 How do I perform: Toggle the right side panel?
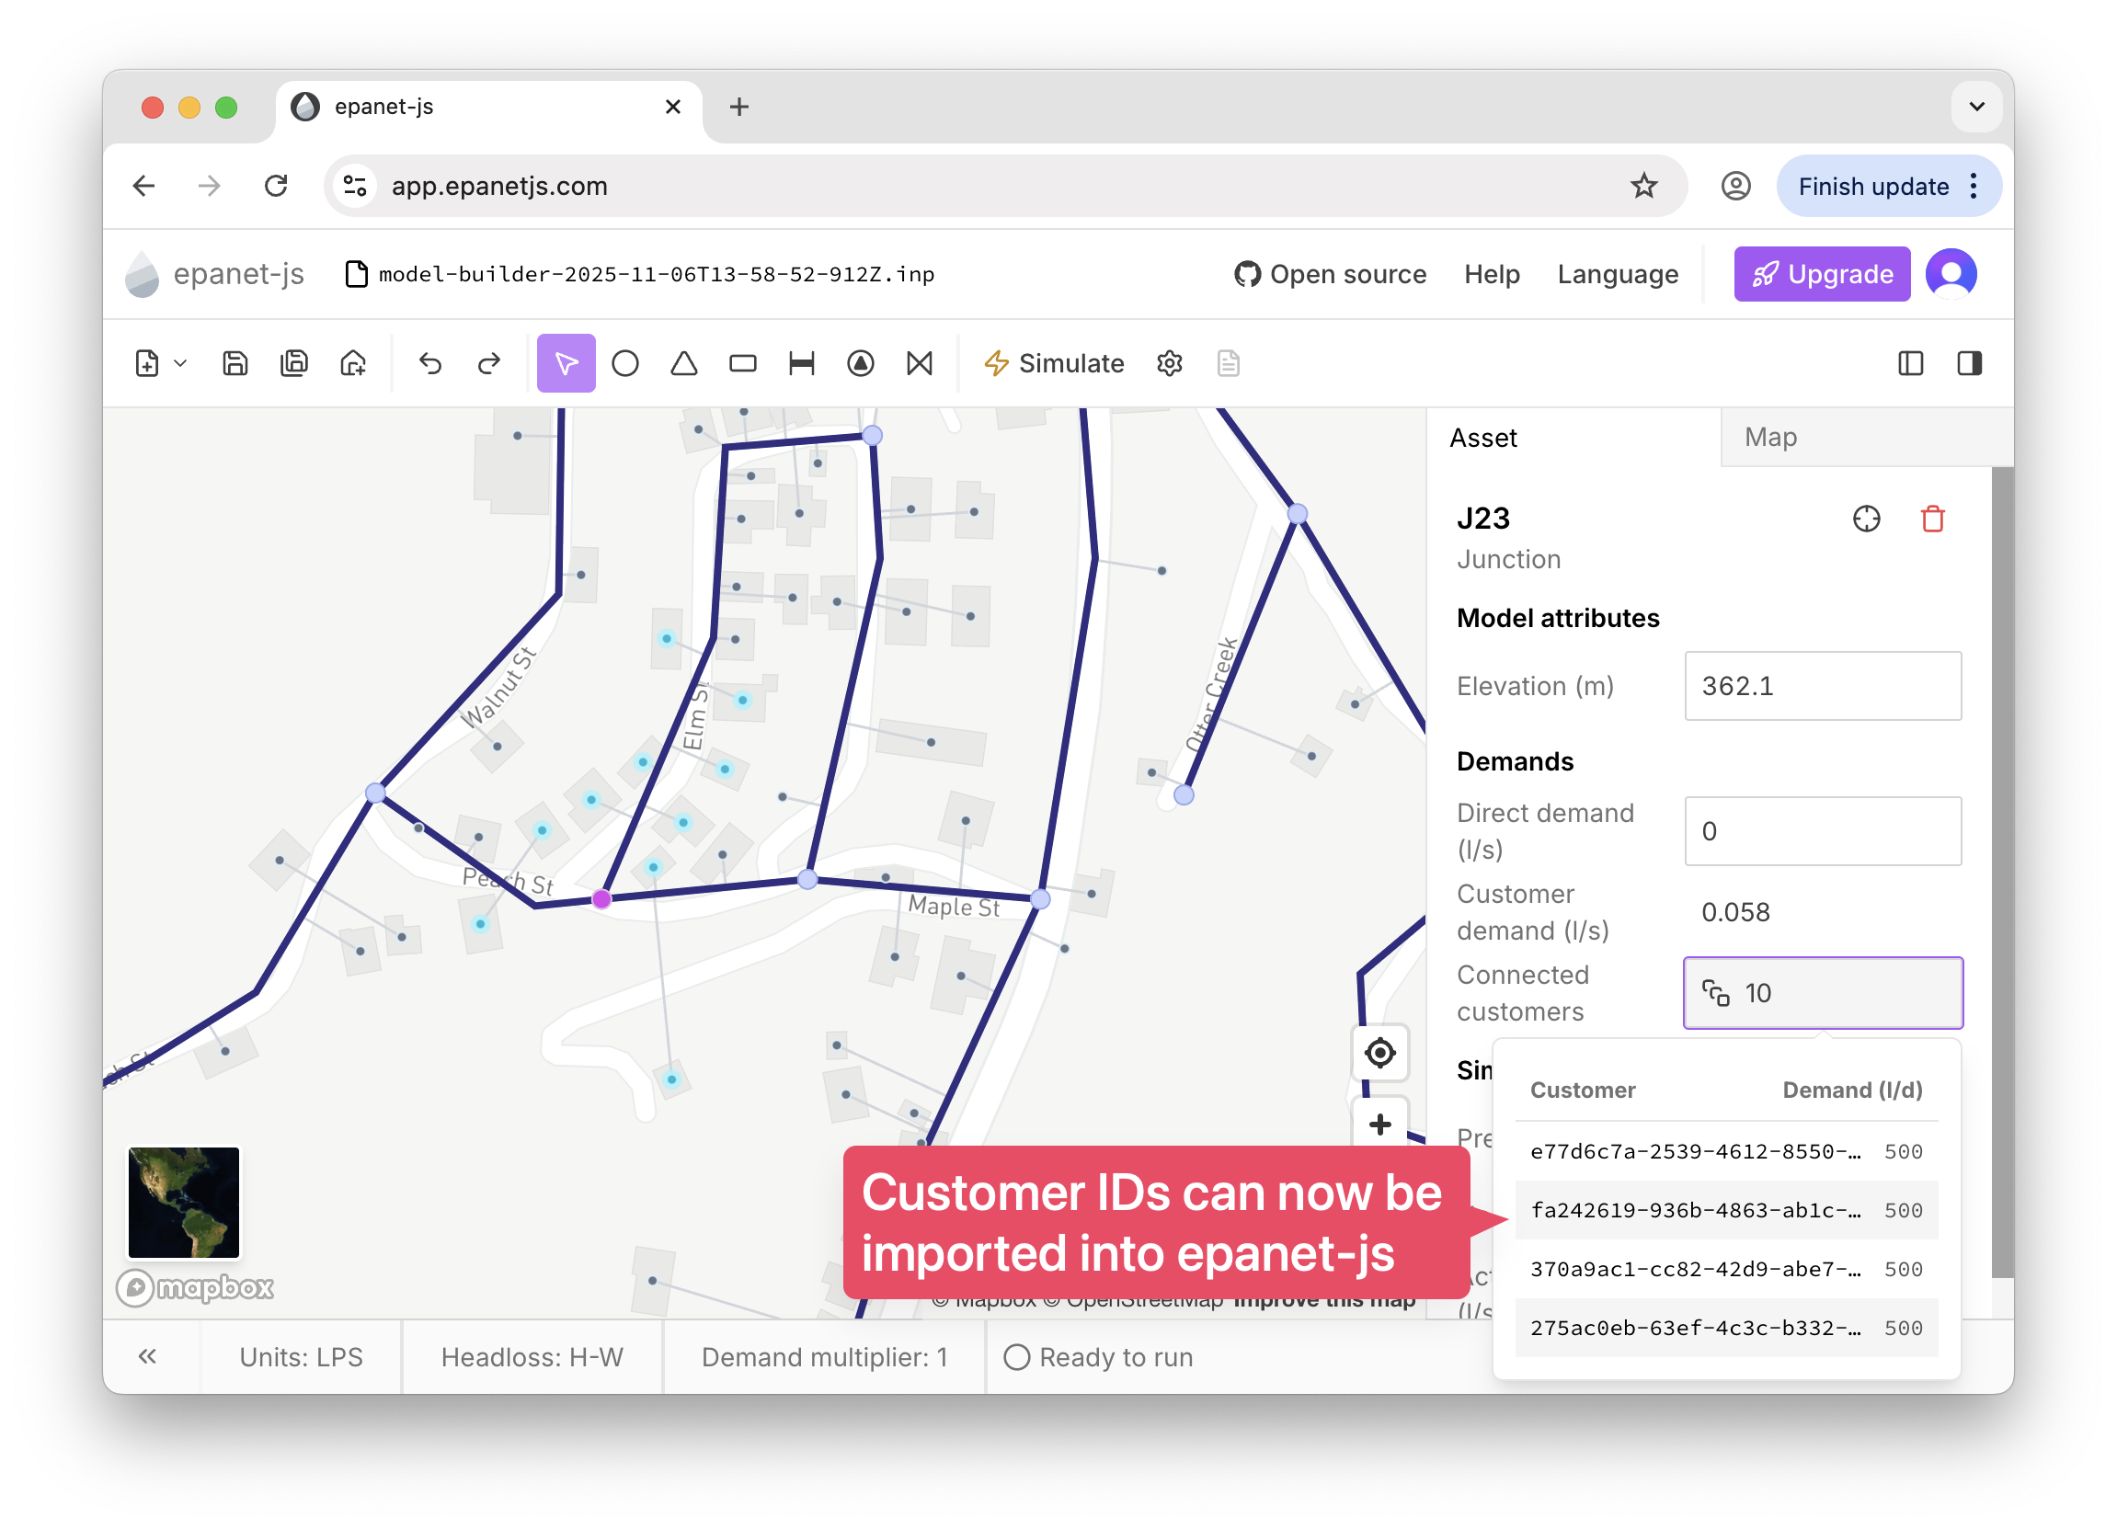(1969, 363)
